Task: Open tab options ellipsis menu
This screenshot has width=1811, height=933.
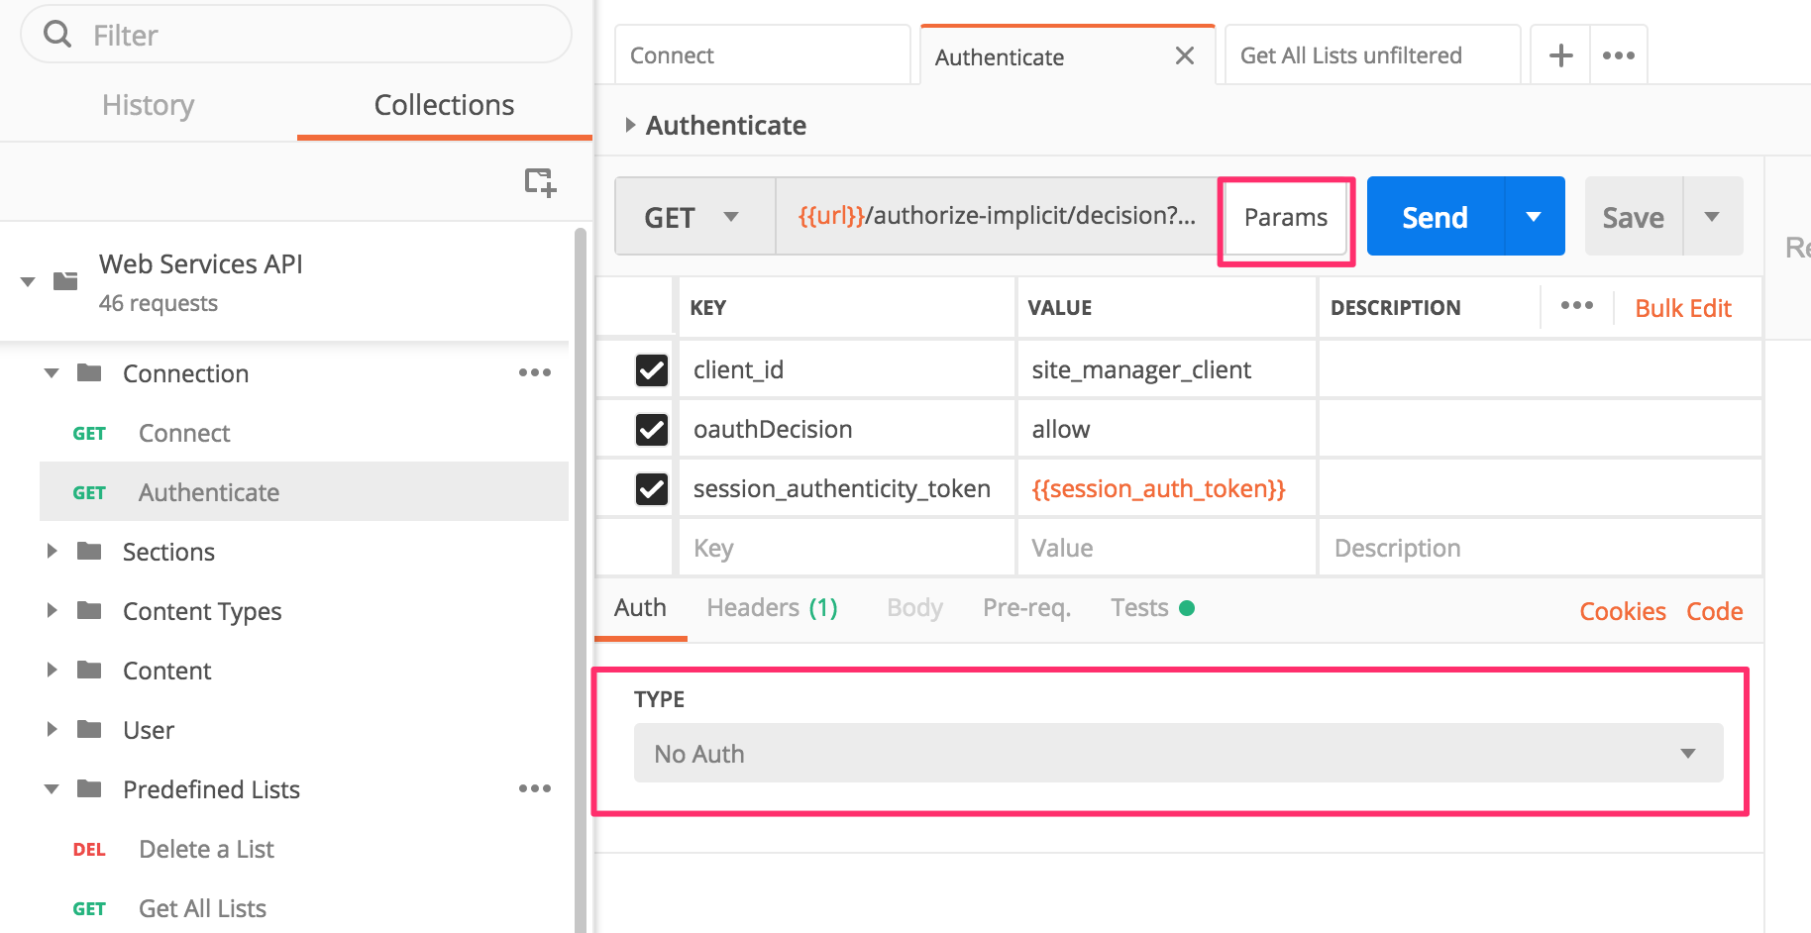Action: [x=1618, y=55]
